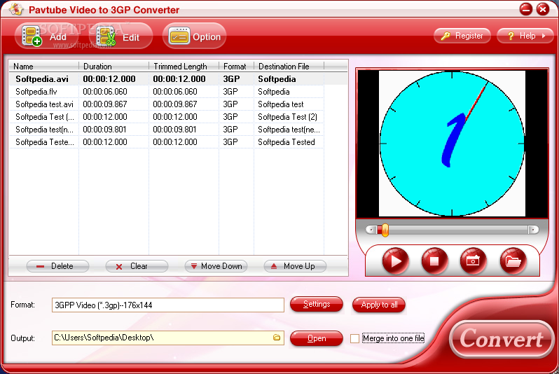Clear all files from the list
Viewport: 559px width, 374px height.
[x=137, y=266]
